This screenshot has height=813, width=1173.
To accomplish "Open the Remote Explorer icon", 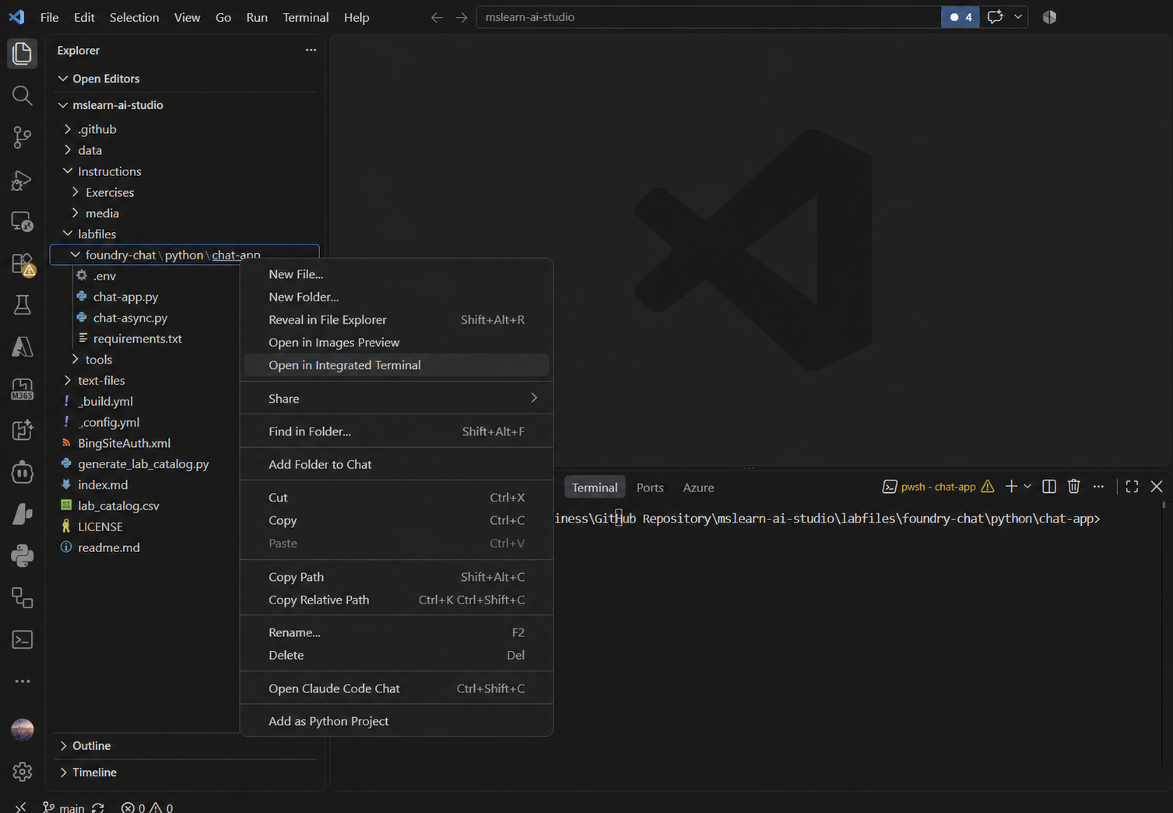I will point(22,222).
